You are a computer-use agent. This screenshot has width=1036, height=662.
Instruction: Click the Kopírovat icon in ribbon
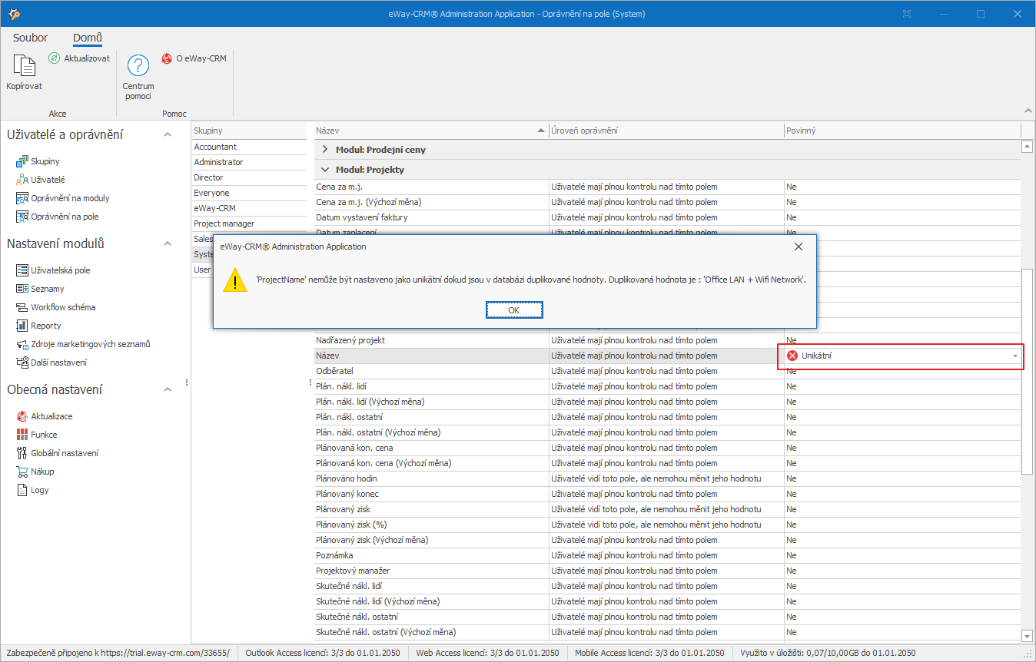pos(24,65)
